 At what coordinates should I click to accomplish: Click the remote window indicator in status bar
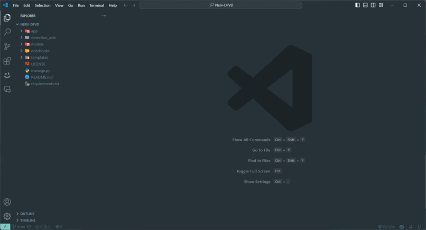tap(5, 227)
